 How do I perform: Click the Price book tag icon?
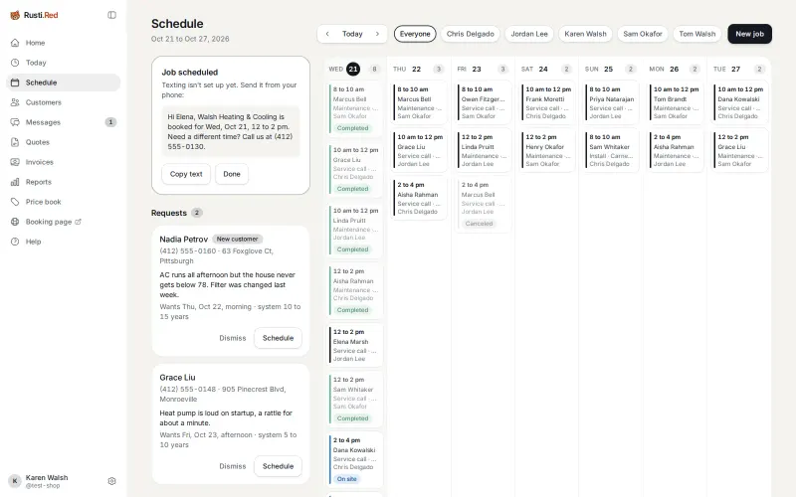click(x=15, y=202)
